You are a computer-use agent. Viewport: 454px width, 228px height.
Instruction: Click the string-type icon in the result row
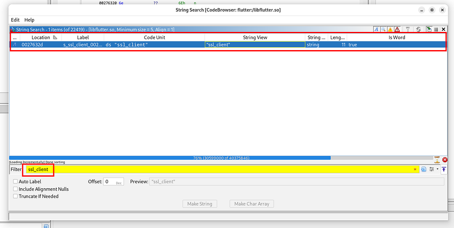tap(15, 45)
